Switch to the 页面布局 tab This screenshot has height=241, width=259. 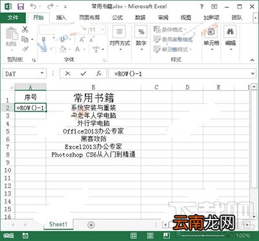tap(89, 17)
